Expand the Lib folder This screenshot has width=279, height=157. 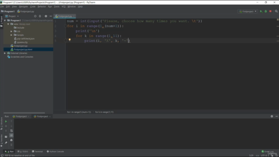pos(11,31)
